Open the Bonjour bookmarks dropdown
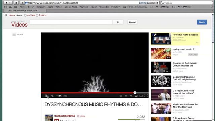215x121 pixels. (x=41, y=7)
